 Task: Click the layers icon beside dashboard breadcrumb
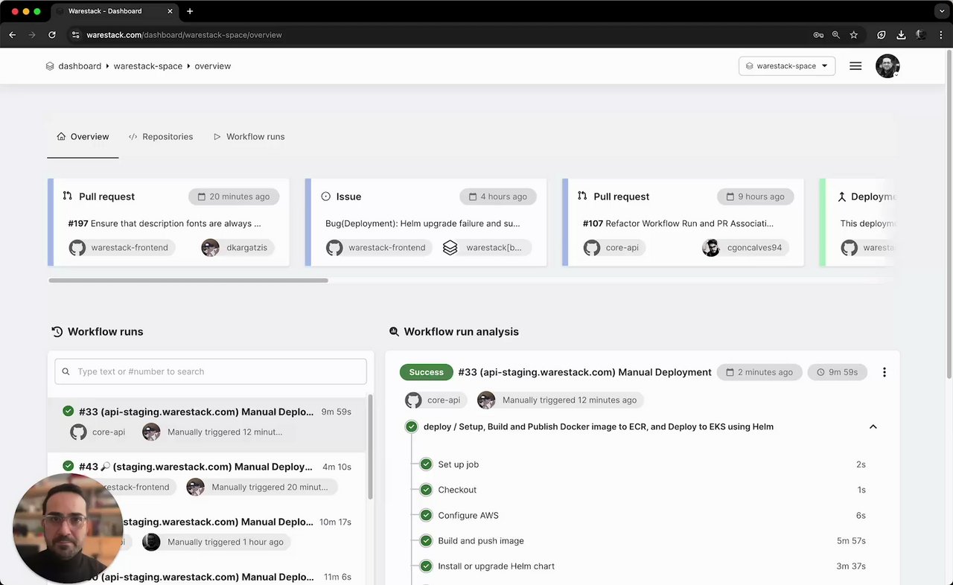coord(50,66)
